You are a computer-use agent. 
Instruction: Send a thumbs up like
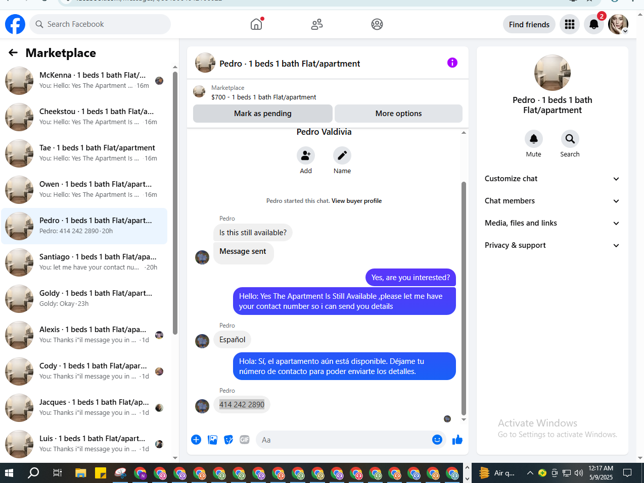click(x=457, y=440)
